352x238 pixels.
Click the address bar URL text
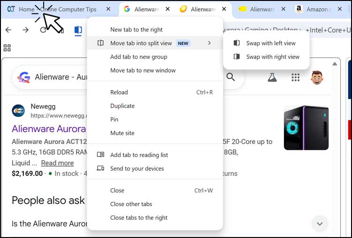286,30
